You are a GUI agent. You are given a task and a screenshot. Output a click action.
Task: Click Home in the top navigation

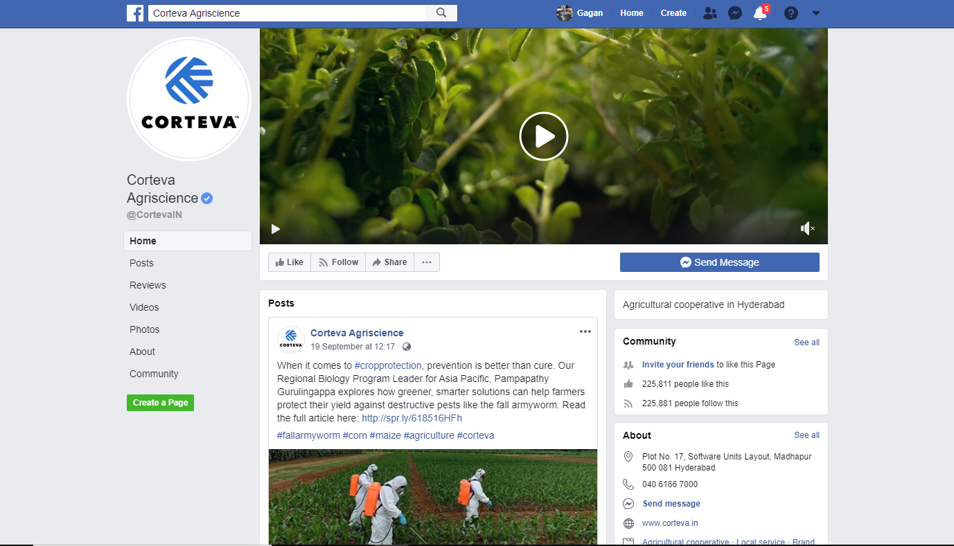[x=632, y=13]
